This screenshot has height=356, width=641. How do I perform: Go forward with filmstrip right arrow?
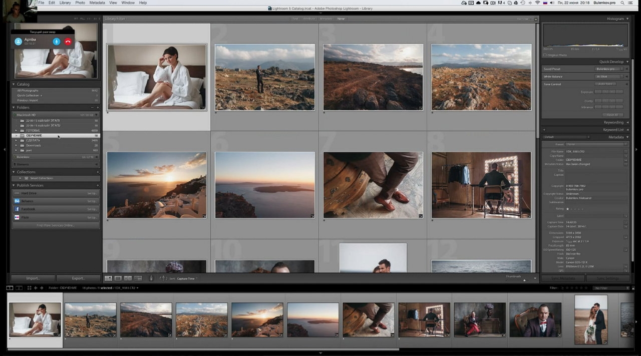[x=42, y=288]
